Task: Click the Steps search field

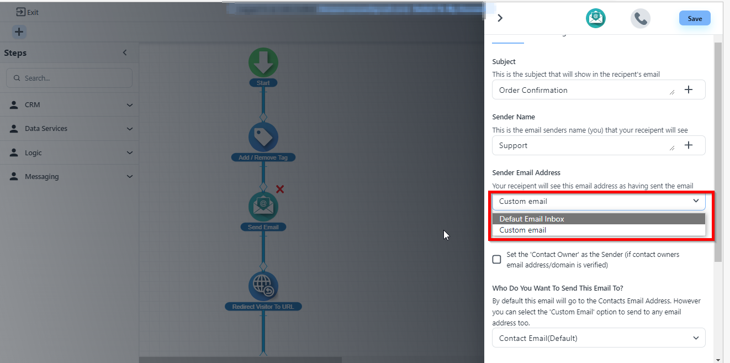Action: click(69, 78)
